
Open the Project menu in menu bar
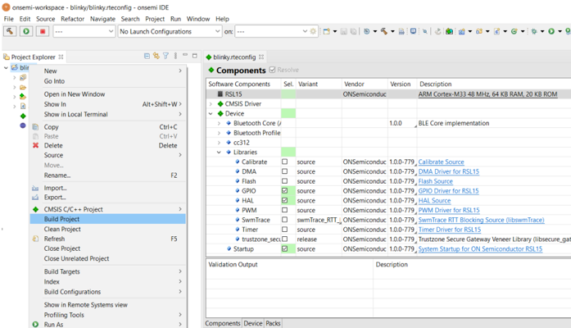155,19
